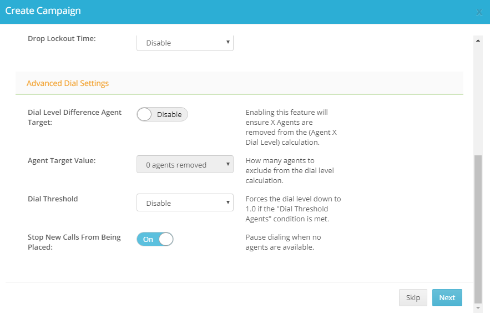490x324 pixels.
Task: Close the Create Campaign dialog
Action: point(479,12)
